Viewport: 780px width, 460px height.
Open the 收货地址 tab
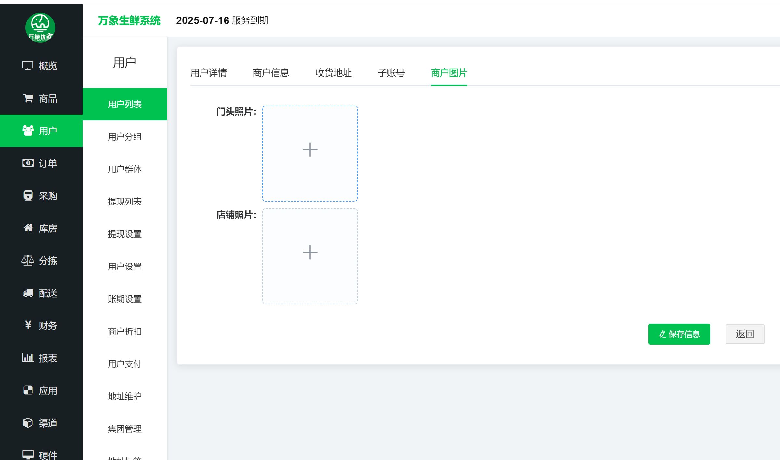[x=333, y=73]
